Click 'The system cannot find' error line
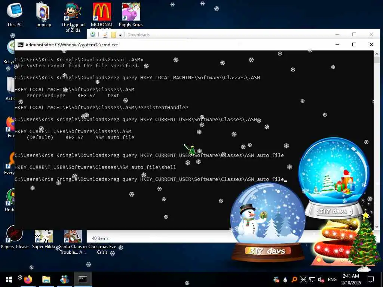383x287 pixels. point(77,66)
